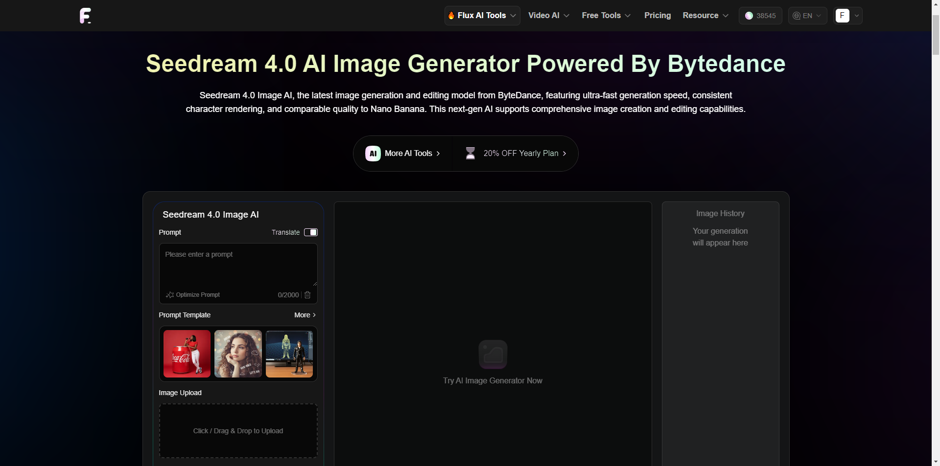Click the image upload drop zone

tap(238, 431)
